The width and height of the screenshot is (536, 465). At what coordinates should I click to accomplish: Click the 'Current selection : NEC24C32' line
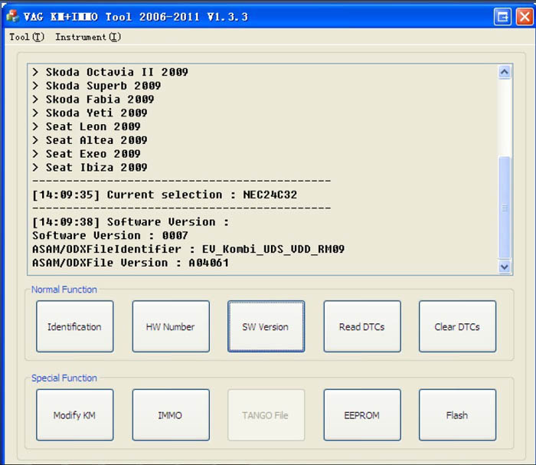point(165,195)
